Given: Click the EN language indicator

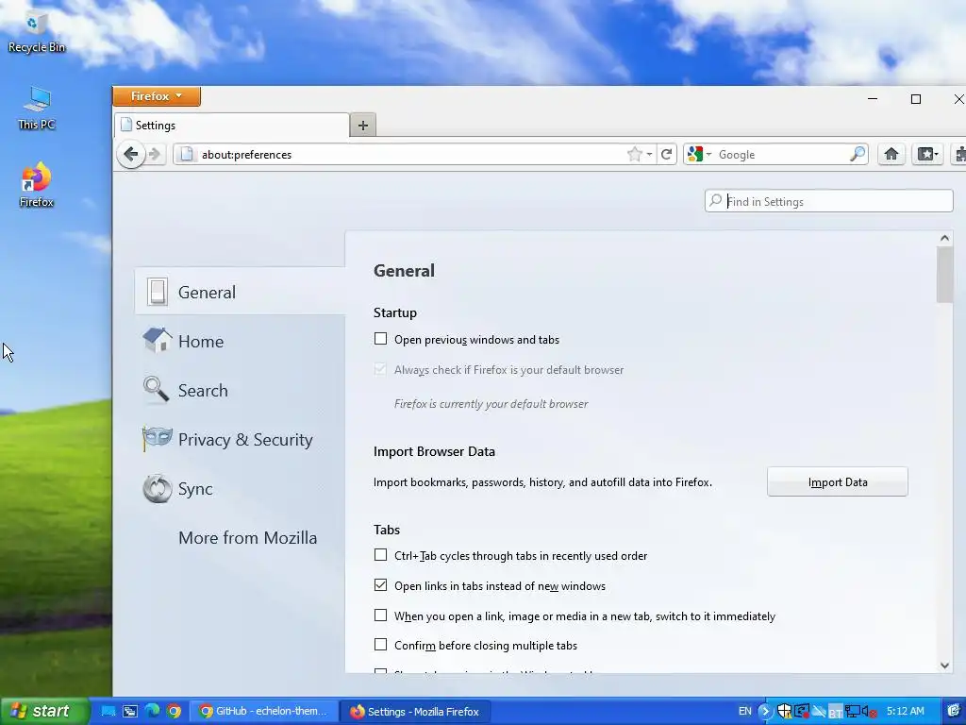Looking at the screenshot, I should pos(745,712).
